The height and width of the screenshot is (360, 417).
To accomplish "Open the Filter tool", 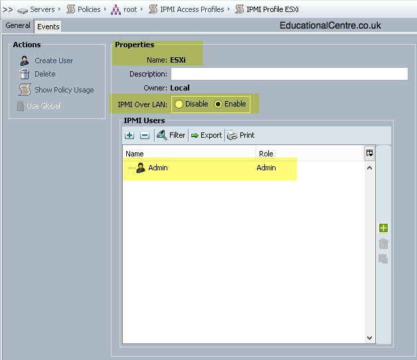I will pyautogui.click(x=171, y=135).
